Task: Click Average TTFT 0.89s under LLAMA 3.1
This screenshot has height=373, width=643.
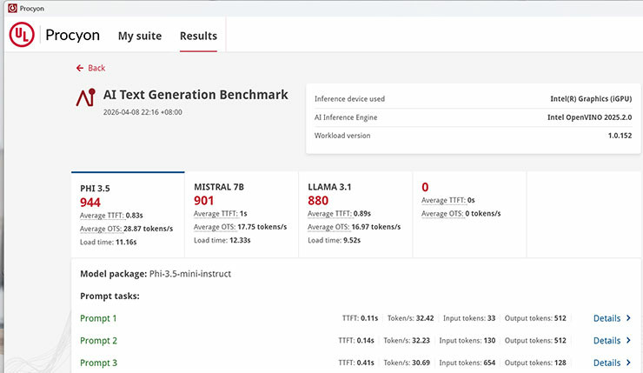Action: tap(340, 214)
